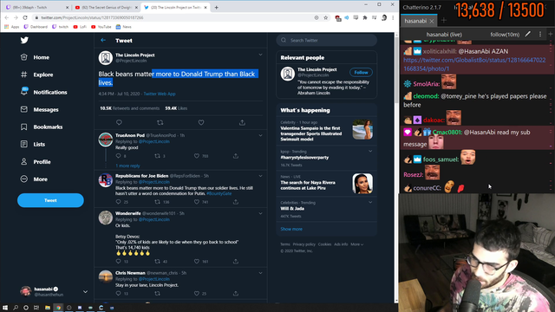The height and width of the screenshot is (312, 555).
Task: Open the Twitter Web App link
Action: pyautogui.click(x=160, y=94)
